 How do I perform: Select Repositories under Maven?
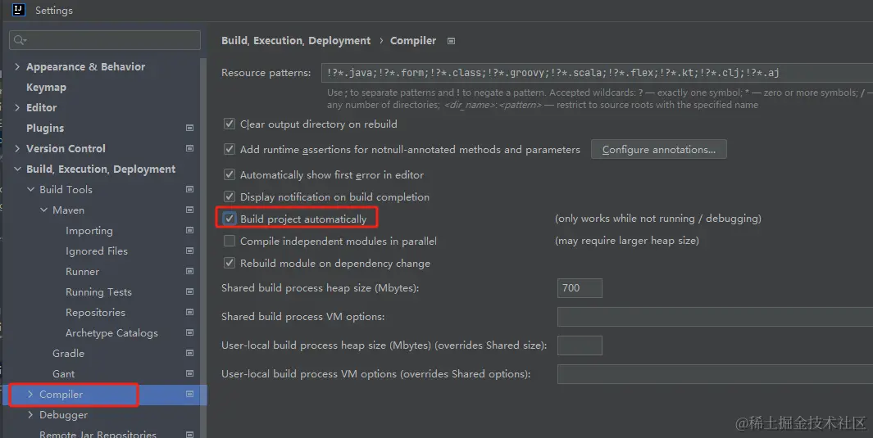(95, 313)
